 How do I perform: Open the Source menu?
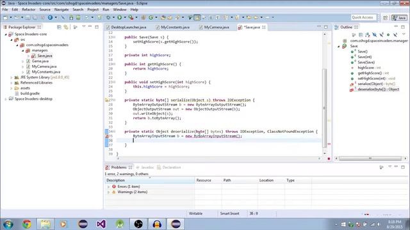click(x=45, y=10)
